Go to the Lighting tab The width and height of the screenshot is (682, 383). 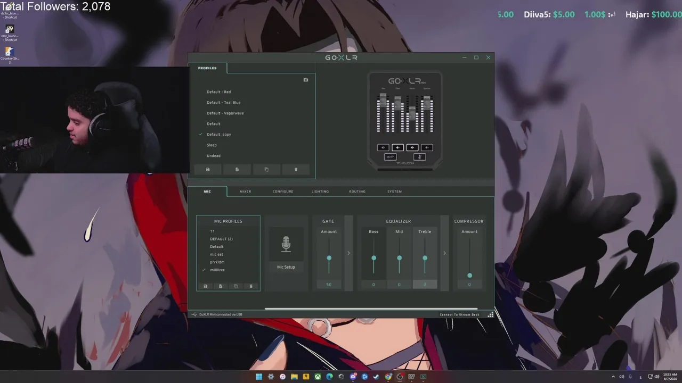pos(320,191)
